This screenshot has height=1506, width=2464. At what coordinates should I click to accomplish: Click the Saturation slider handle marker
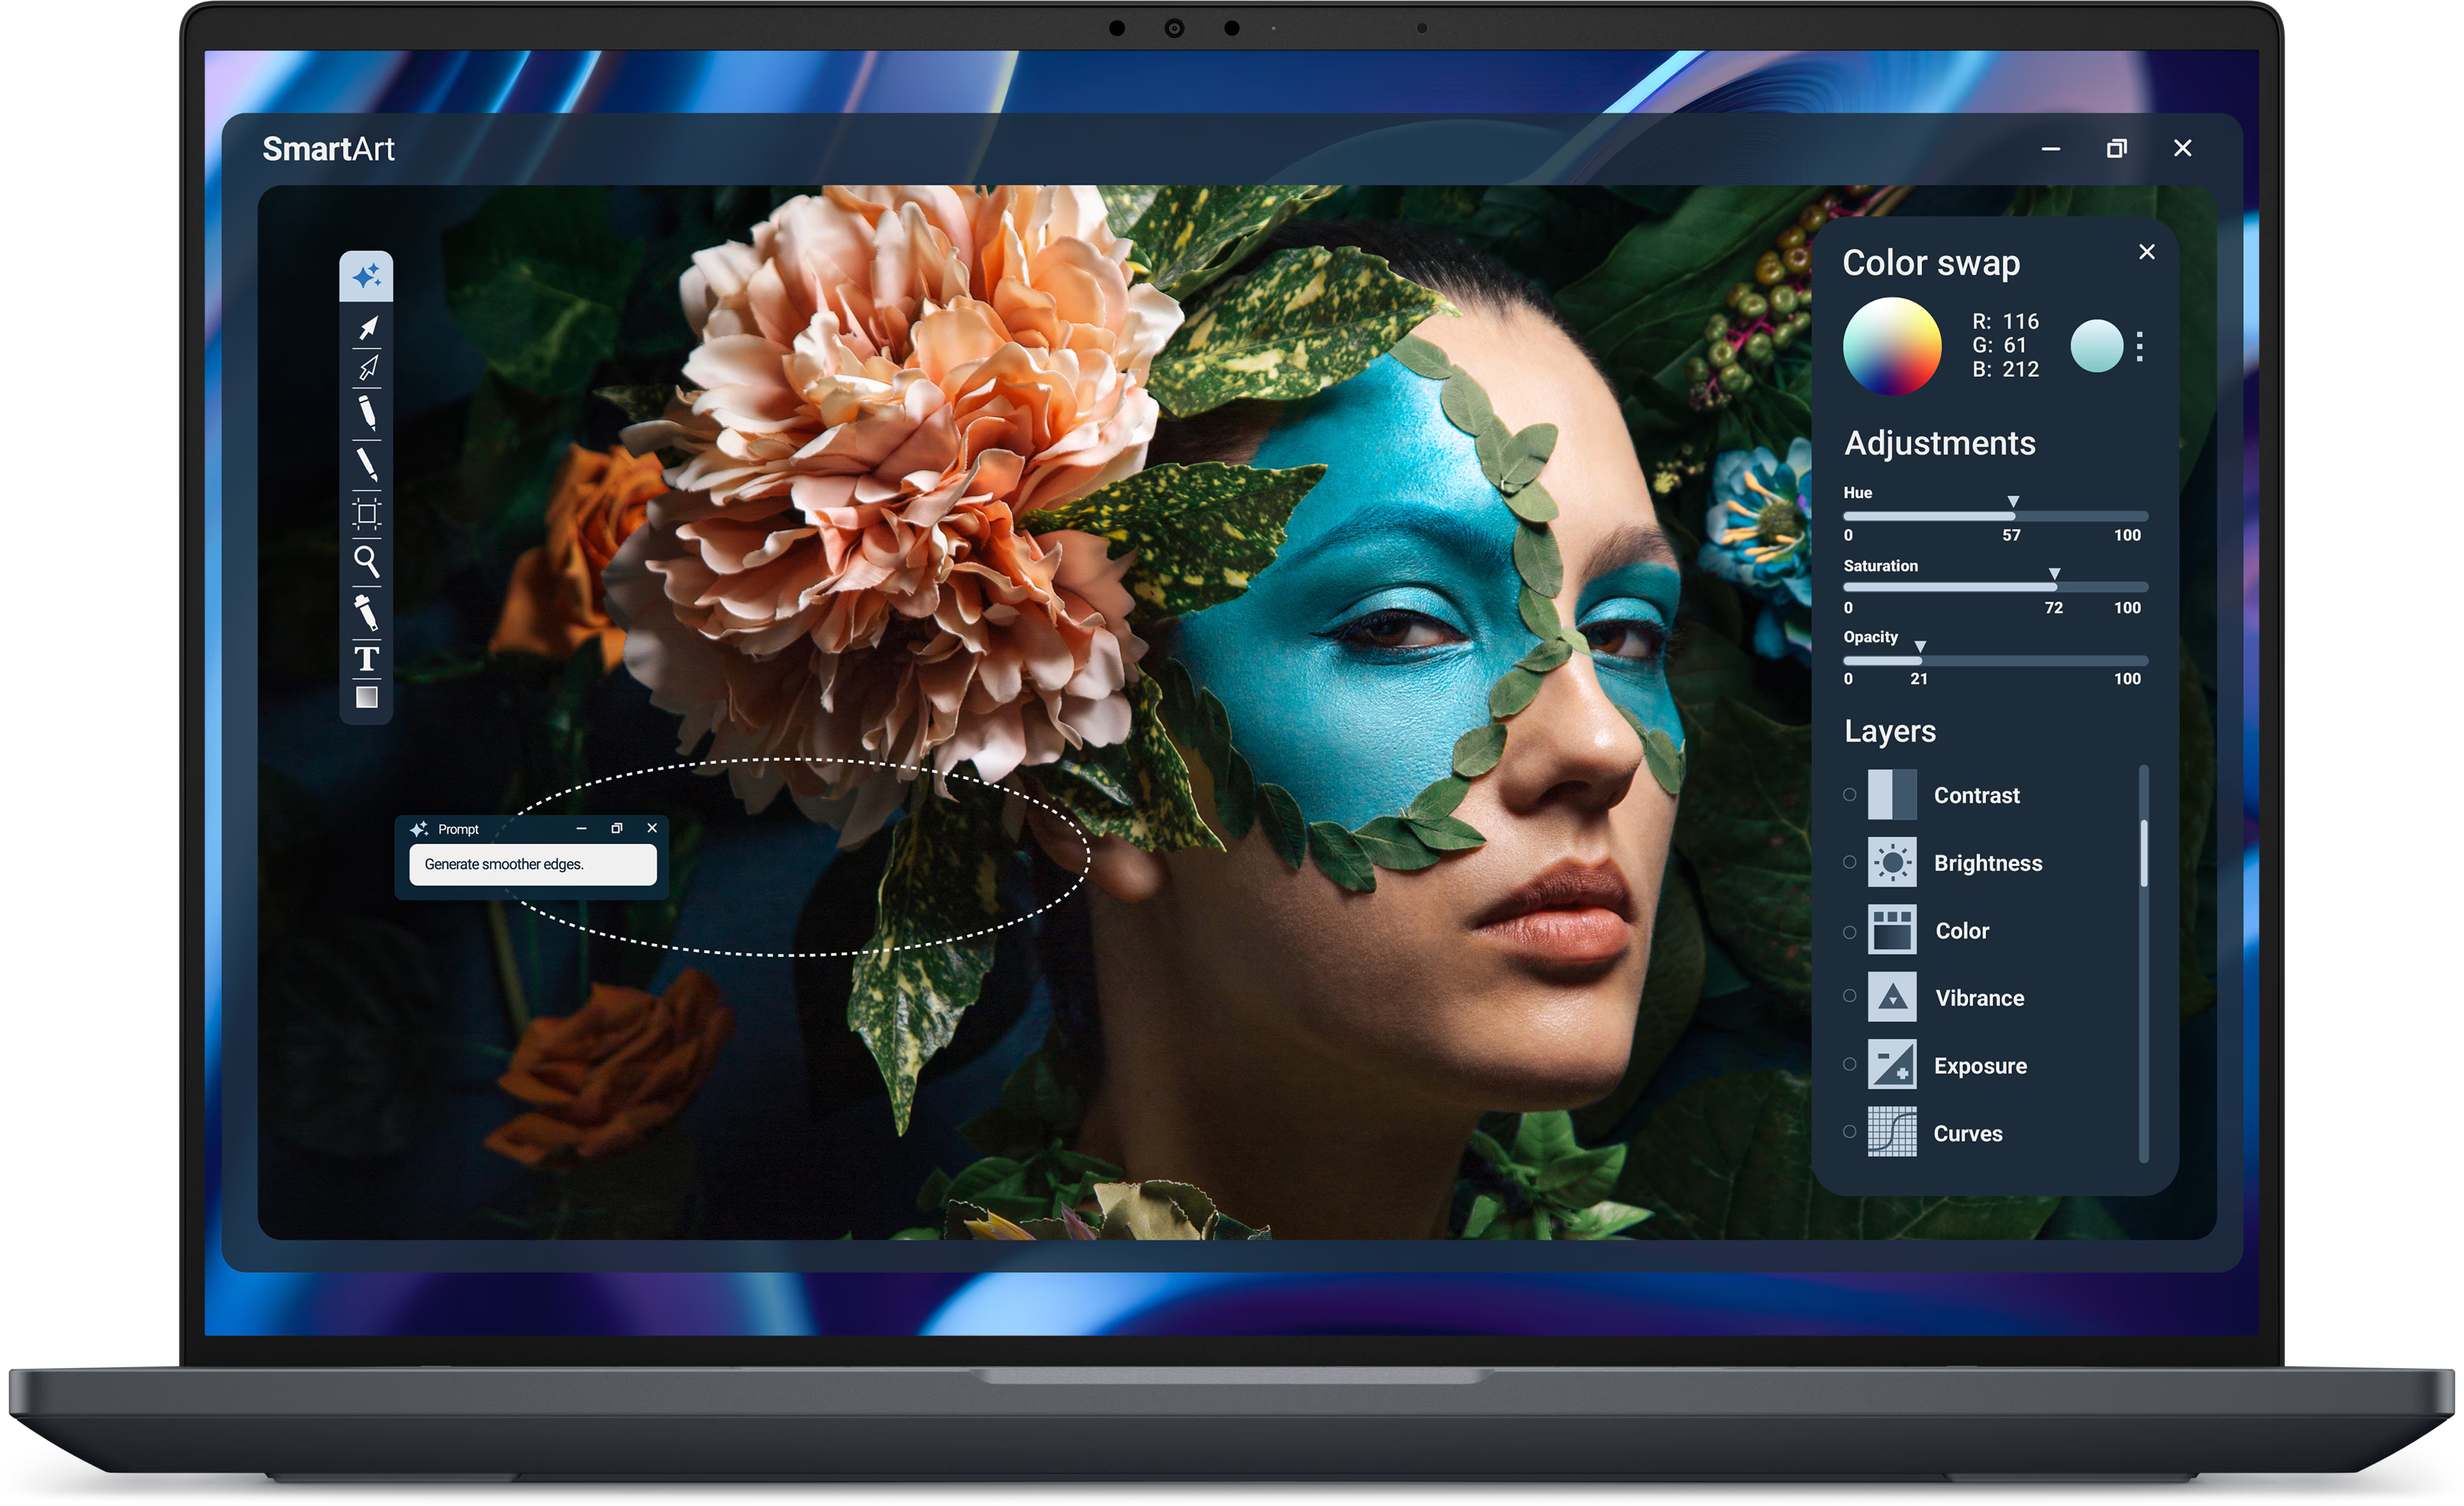pyautogui.click(x=2054, y=574)
